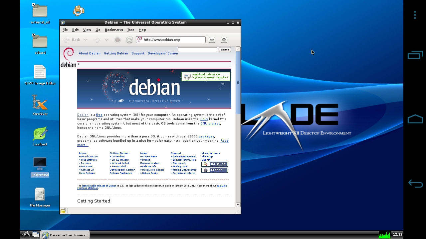Screen dimensions: 426x239
Task: Follow the packages link
Action: coord(206,136)
